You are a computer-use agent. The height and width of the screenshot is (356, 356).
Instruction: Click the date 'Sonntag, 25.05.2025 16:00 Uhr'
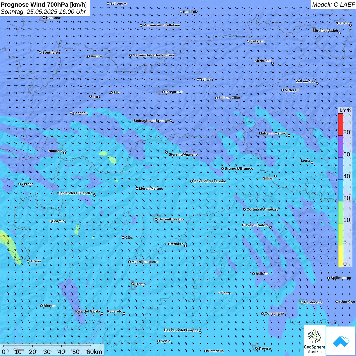tap(43, 12)
